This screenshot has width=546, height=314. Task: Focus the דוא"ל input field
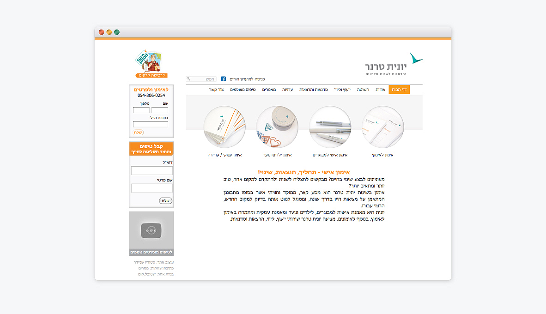click(x=152, y=170)
